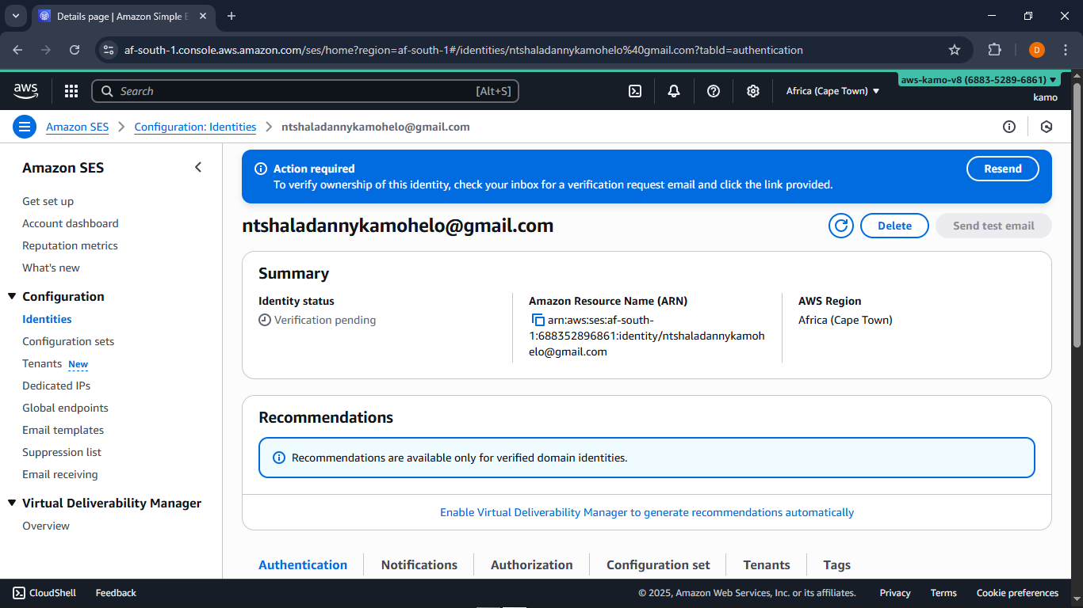Viewport: 1083px width, 608px height.
Task: Launch CloudShell from the top navigation icon
Action: [x=635, y=91]
